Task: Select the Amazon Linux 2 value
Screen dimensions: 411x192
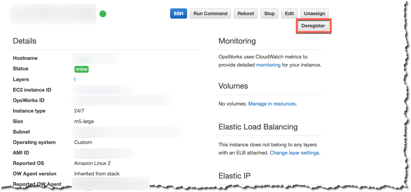Action: [92, 163]
